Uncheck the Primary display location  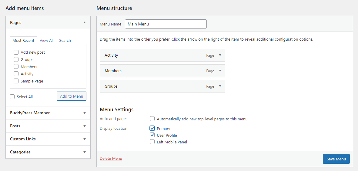tap(152, 128)
